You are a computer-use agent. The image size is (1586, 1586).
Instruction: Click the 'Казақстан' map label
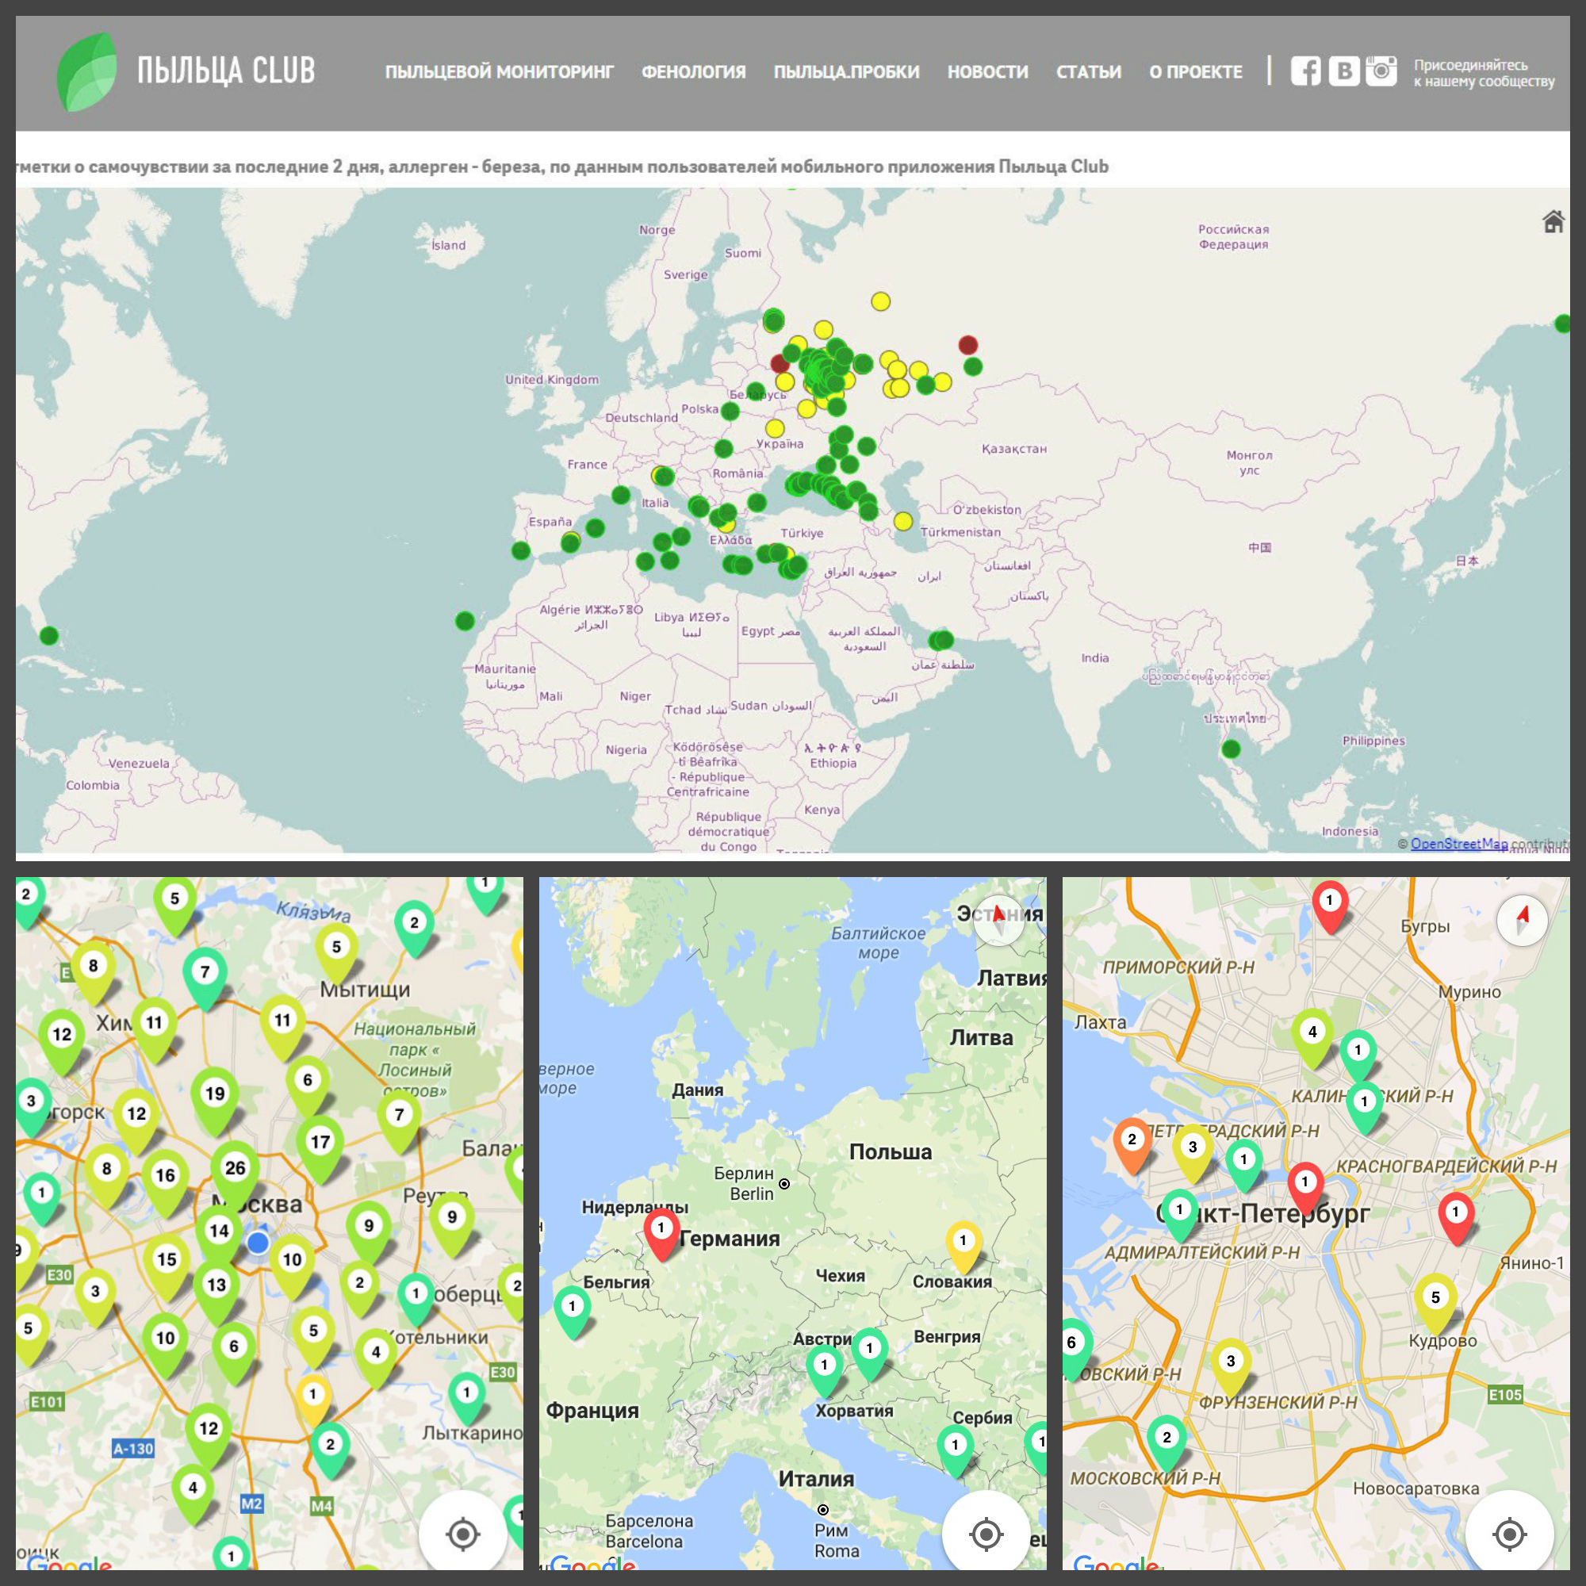point(1013,449)
